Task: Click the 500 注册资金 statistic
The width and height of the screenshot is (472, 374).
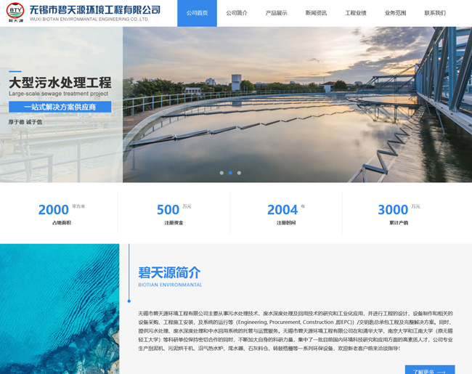Action: pyautogui.click(x=174, y=213)
